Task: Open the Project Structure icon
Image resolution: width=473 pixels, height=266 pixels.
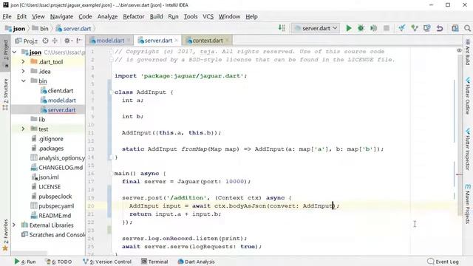Action: (x=455, y=28)
